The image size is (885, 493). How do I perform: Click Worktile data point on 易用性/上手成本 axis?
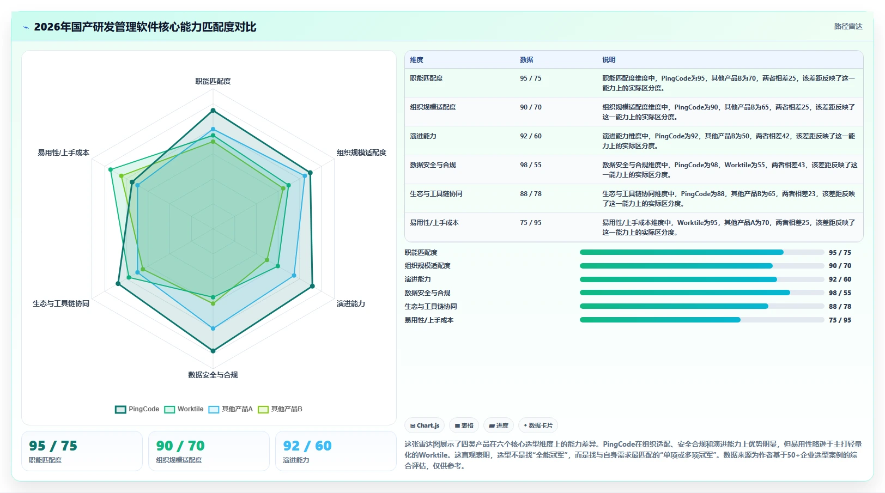tap(111, 169)
